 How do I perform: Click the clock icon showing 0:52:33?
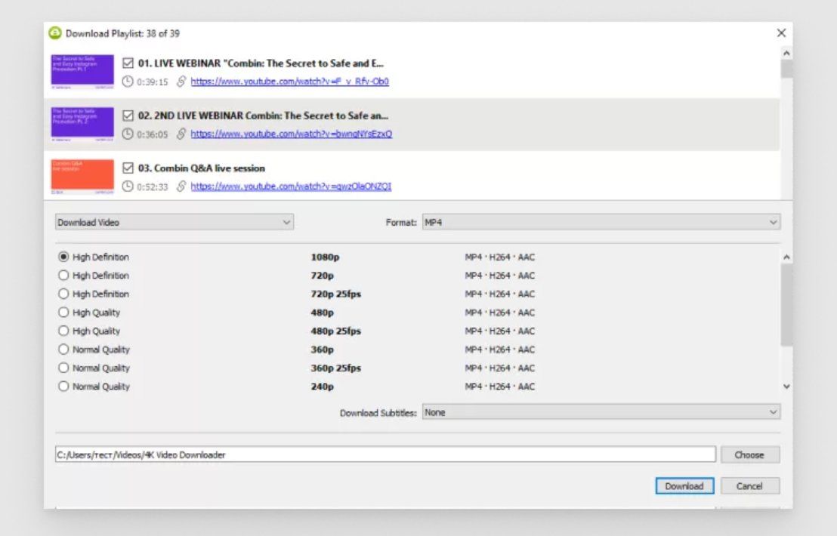click(128, 186)
